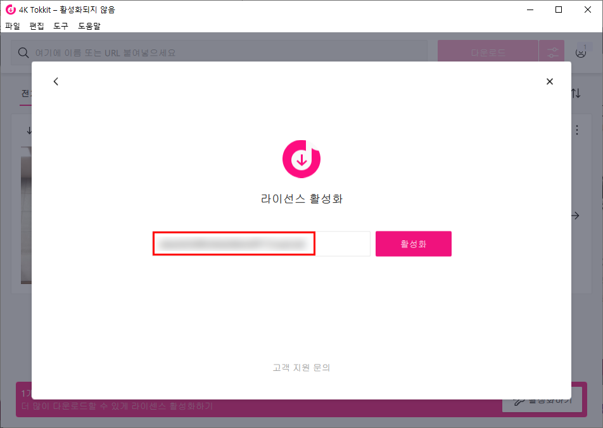Click the license key input field
The image size is (603, 428).
(262, 243)
